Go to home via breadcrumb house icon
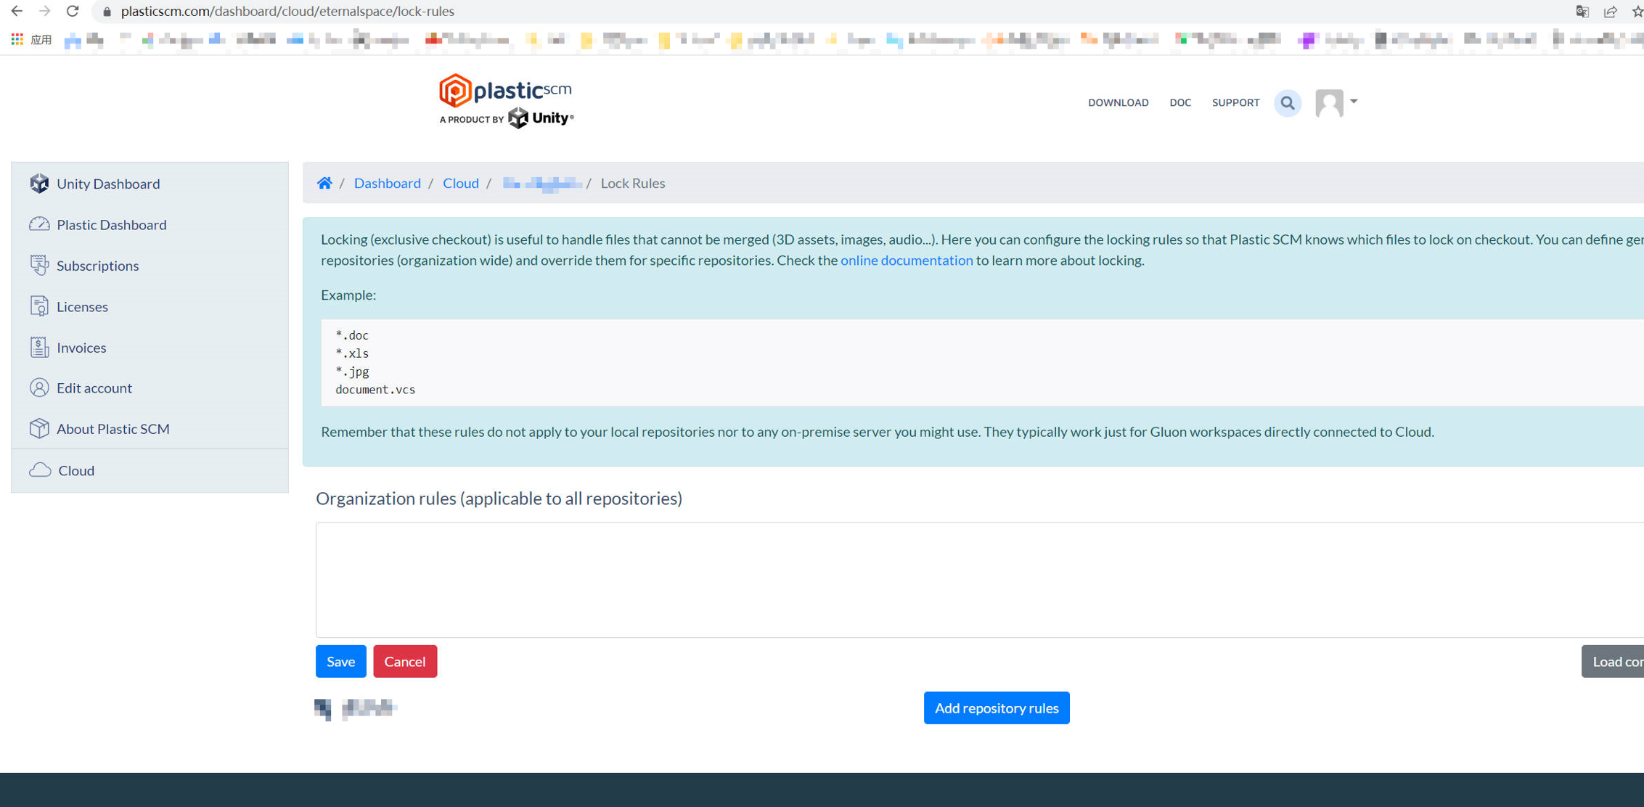Viewport: 1644px width, 807px height. coord(324,183)
